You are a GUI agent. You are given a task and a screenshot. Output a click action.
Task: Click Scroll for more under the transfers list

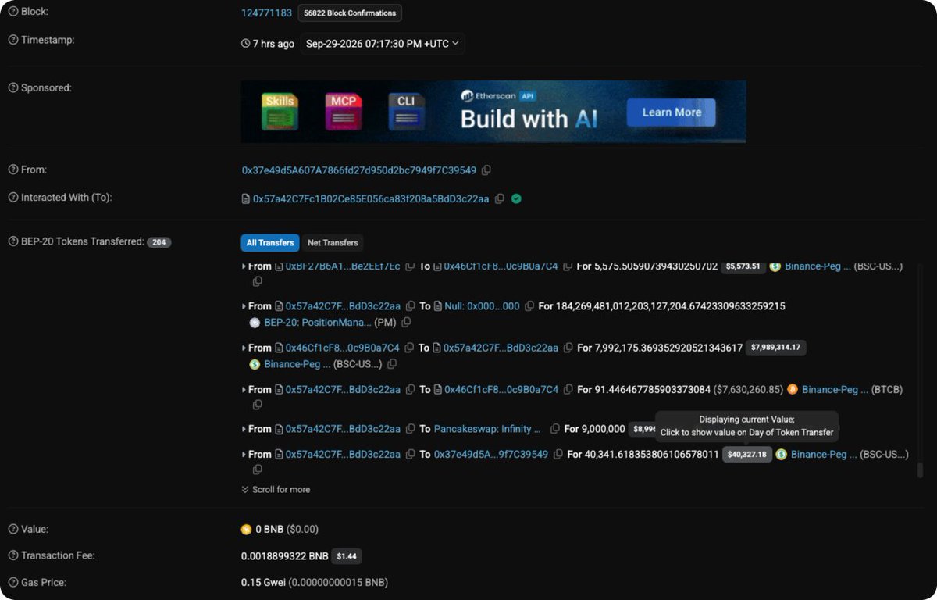tap(276, 489)
